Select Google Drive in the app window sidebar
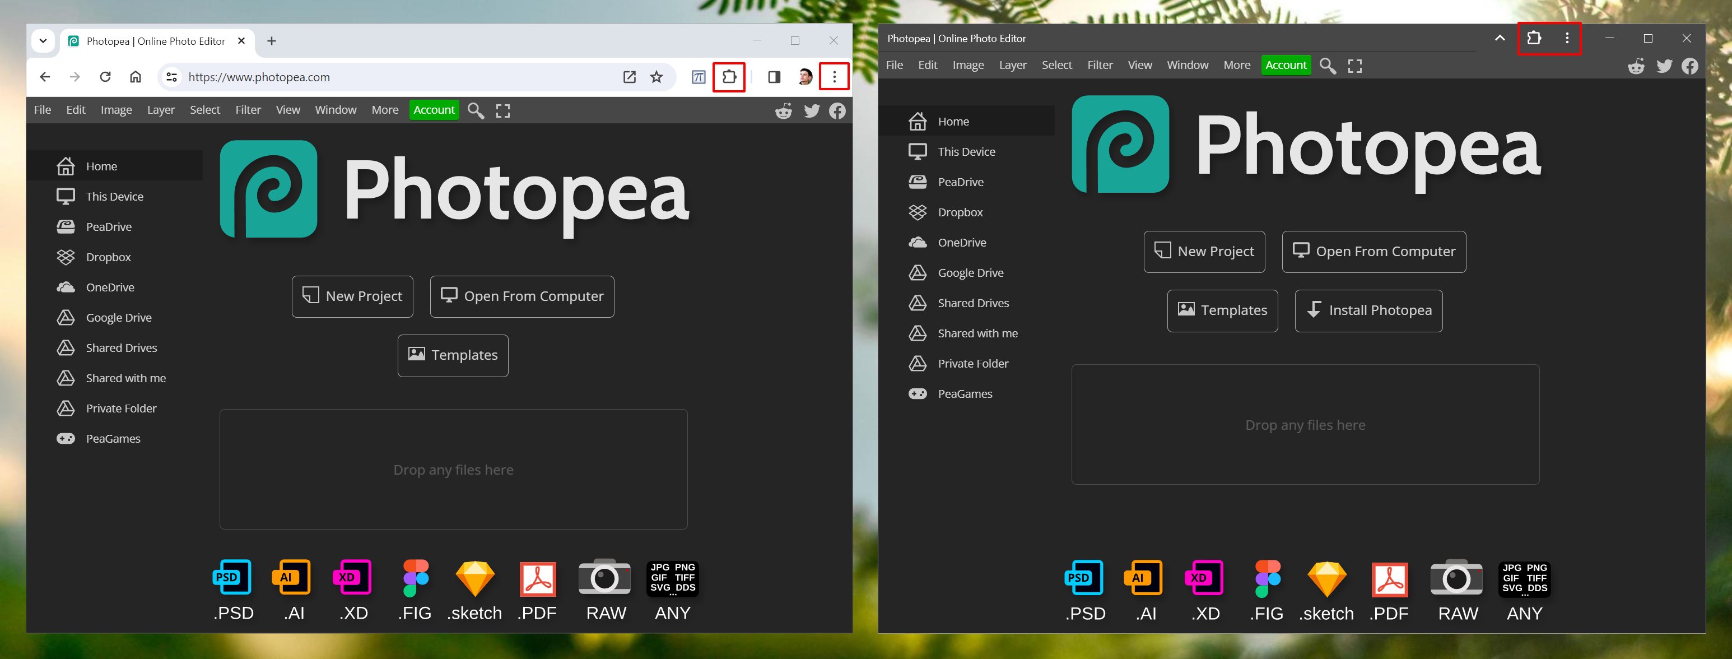This screenshot has height=659, width=1732. [x=967, y=272]
